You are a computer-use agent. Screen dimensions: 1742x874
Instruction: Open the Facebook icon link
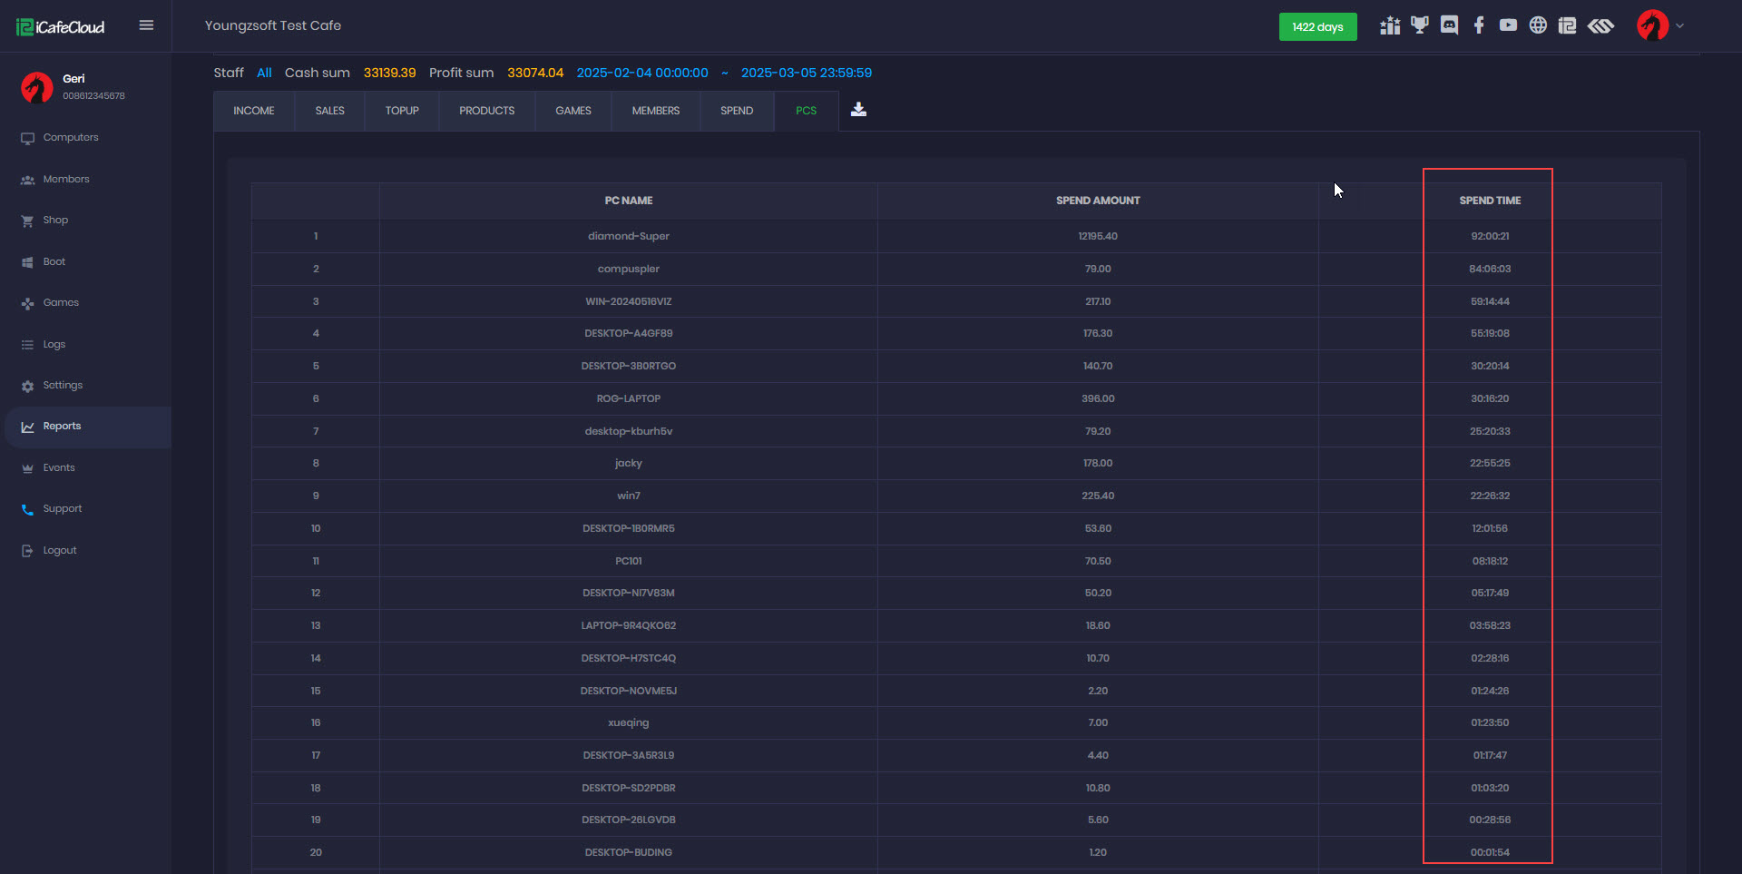point(1479,26)
